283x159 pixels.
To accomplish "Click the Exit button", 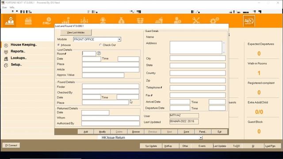I will (219, 132).
